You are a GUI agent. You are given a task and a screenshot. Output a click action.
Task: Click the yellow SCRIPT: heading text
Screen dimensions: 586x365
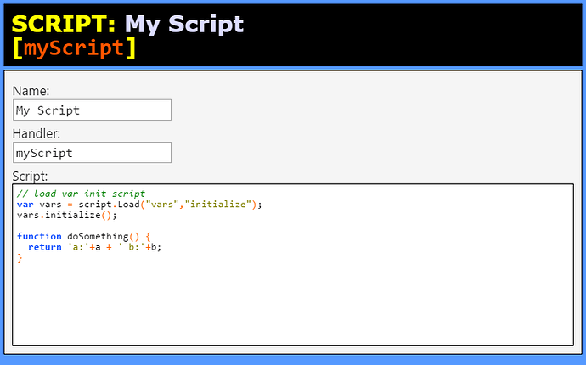coord(64,25)
